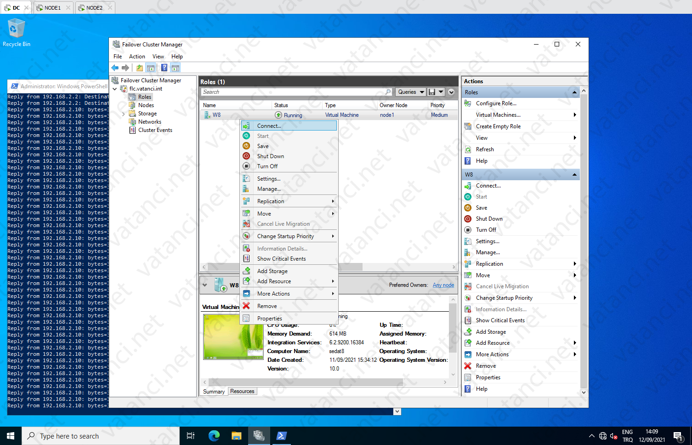
Task: Select the Nodes tree item
Action: pyautogui.click(x=146, y=105)
